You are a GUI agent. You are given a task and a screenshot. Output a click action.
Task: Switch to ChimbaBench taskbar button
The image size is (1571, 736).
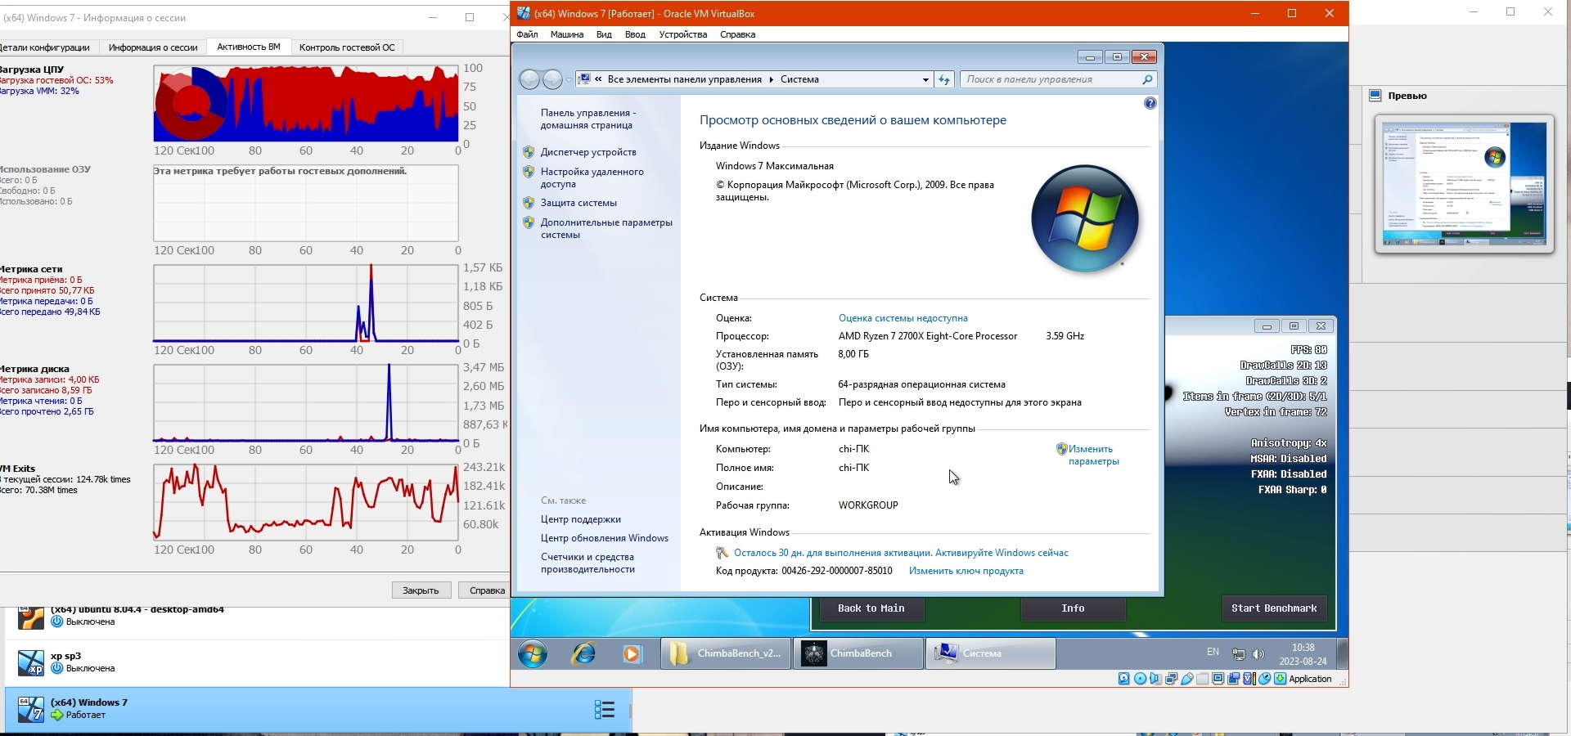tap(858, 653)
